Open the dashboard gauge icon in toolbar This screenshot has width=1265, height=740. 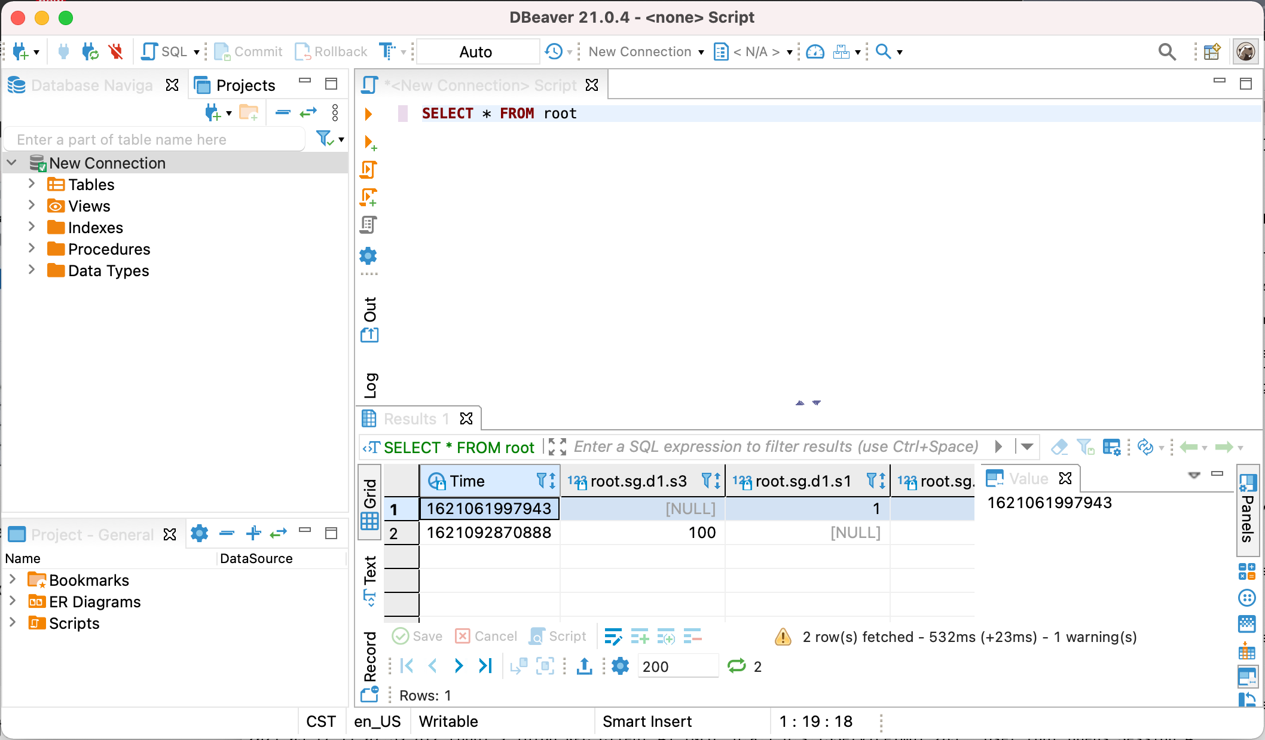tap(815, 52)
